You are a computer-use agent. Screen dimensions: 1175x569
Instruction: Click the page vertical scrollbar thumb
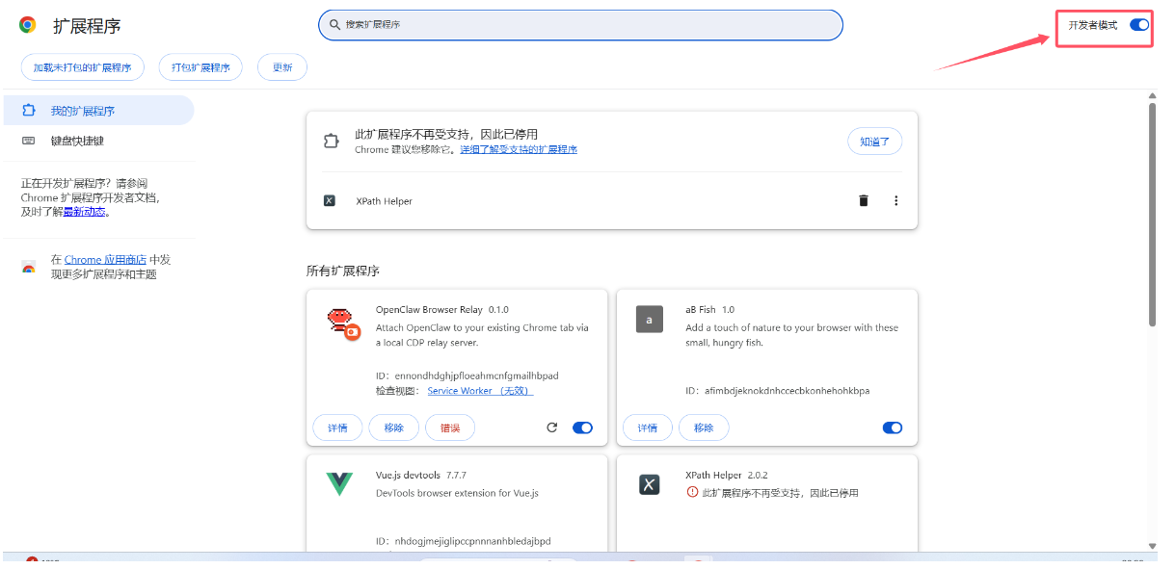(x=1152, y=214)
